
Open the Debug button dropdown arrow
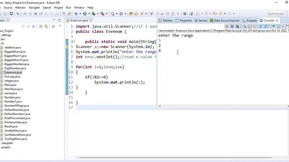[80, 13]
